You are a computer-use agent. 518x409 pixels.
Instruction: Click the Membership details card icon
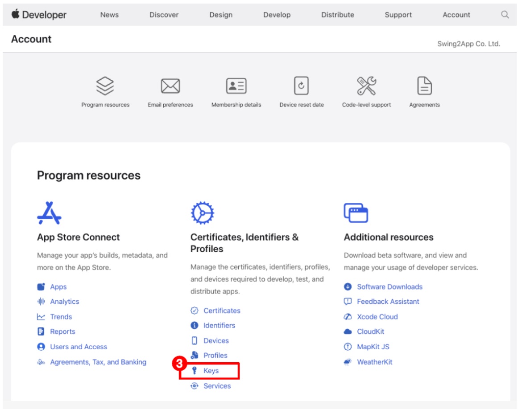[236, 86]
